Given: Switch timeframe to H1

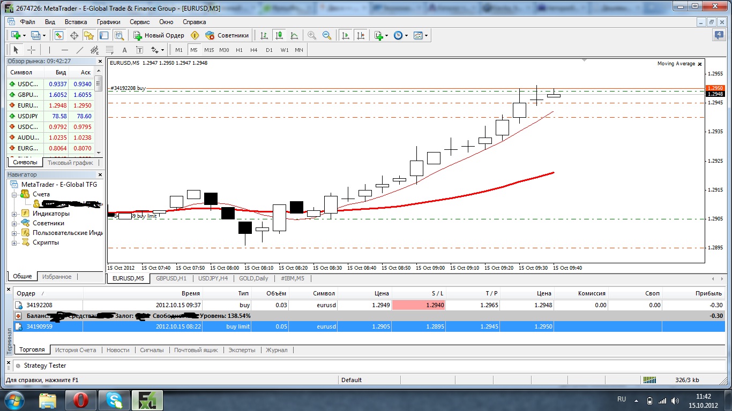Looking at the screenshot, I should tap(239, 50).
